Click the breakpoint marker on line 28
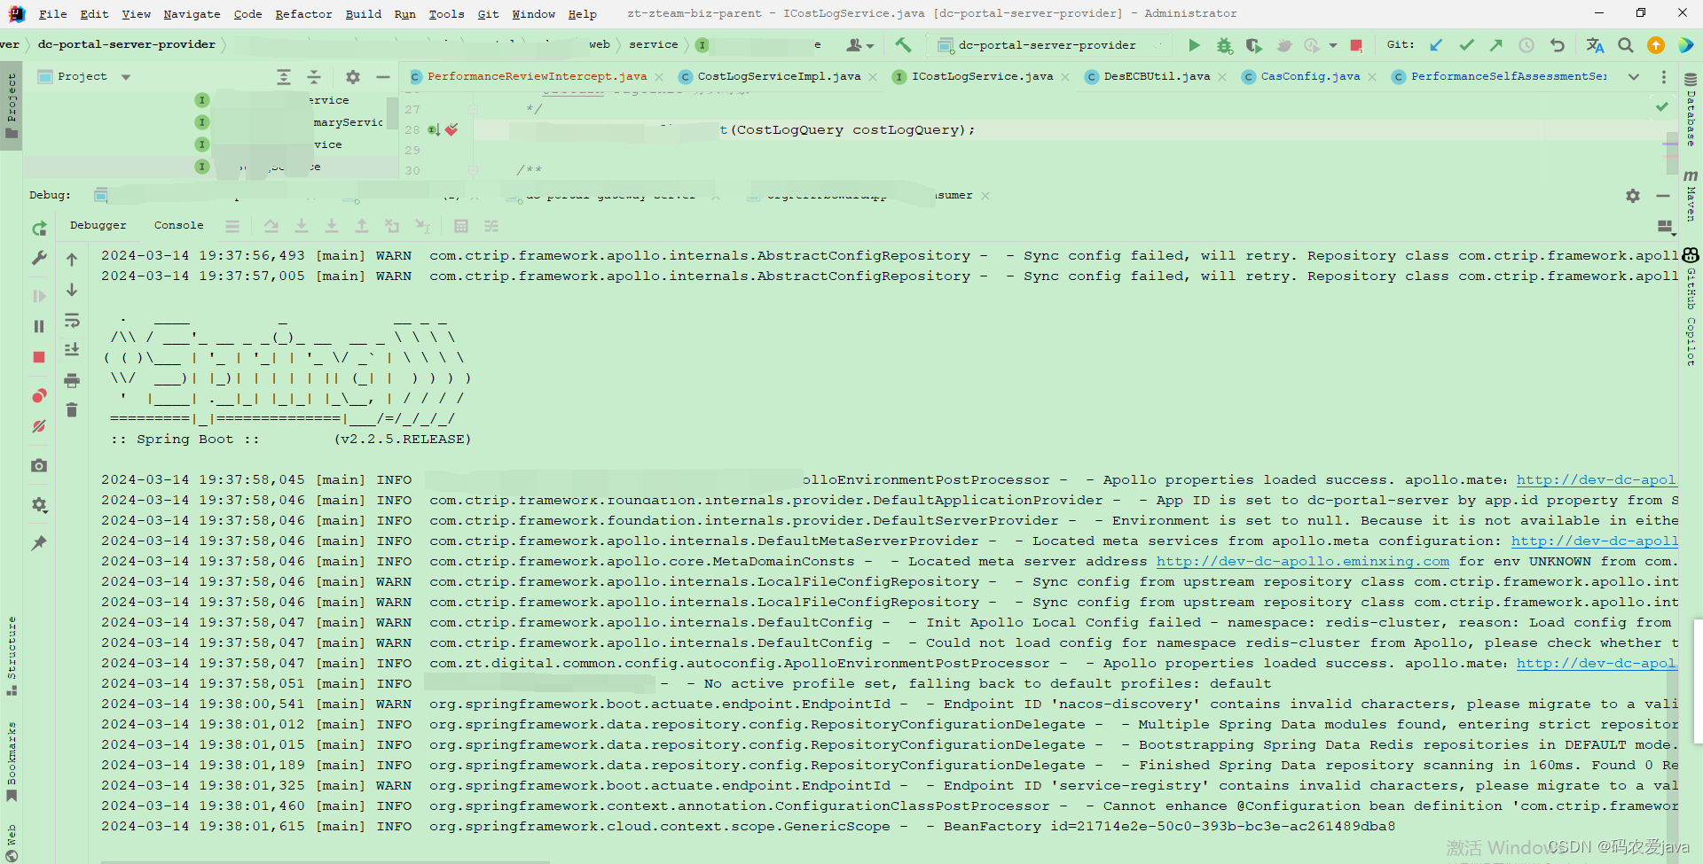1703x864 pixels. click(451, 130)
